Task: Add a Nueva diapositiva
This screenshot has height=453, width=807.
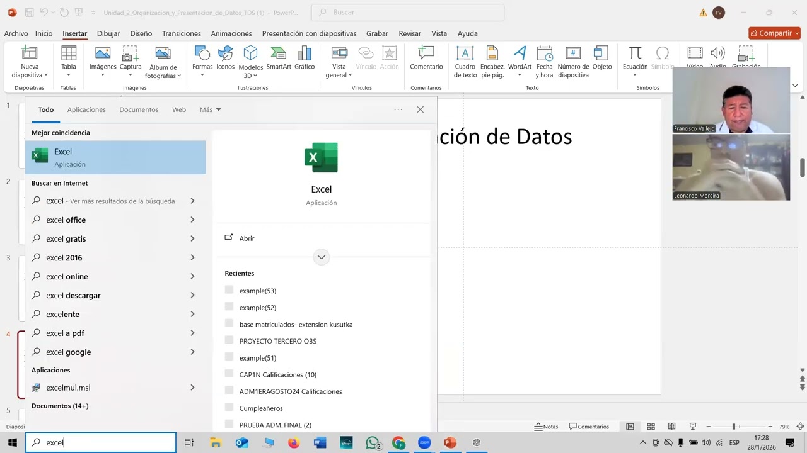Action: tap(30, 62)
